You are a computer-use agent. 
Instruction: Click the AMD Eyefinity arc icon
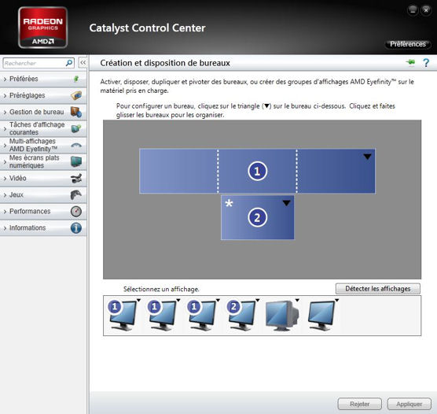(x=76, y=145)
